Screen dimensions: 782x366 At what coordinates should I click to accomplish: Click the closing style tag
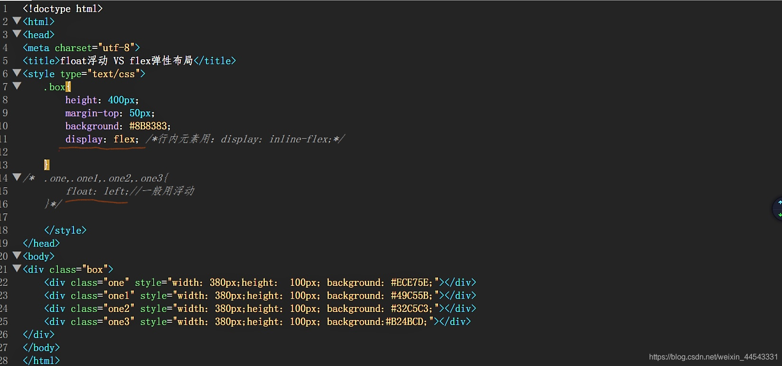65,230
